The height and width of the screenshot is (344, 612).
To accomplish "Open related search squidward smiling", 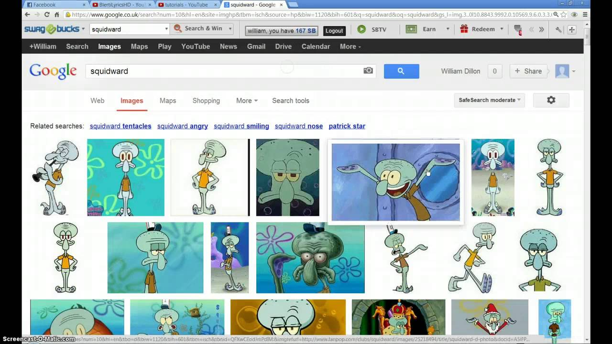I will [x=241, y=126].
